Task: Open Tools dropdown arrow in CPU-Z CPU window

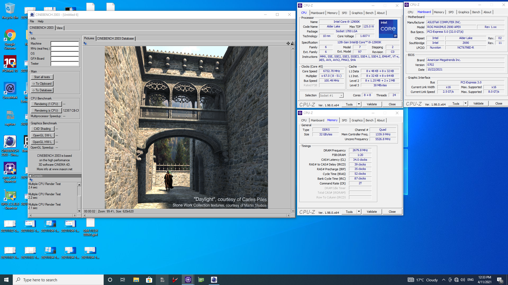Action: (x=359, y=104)
